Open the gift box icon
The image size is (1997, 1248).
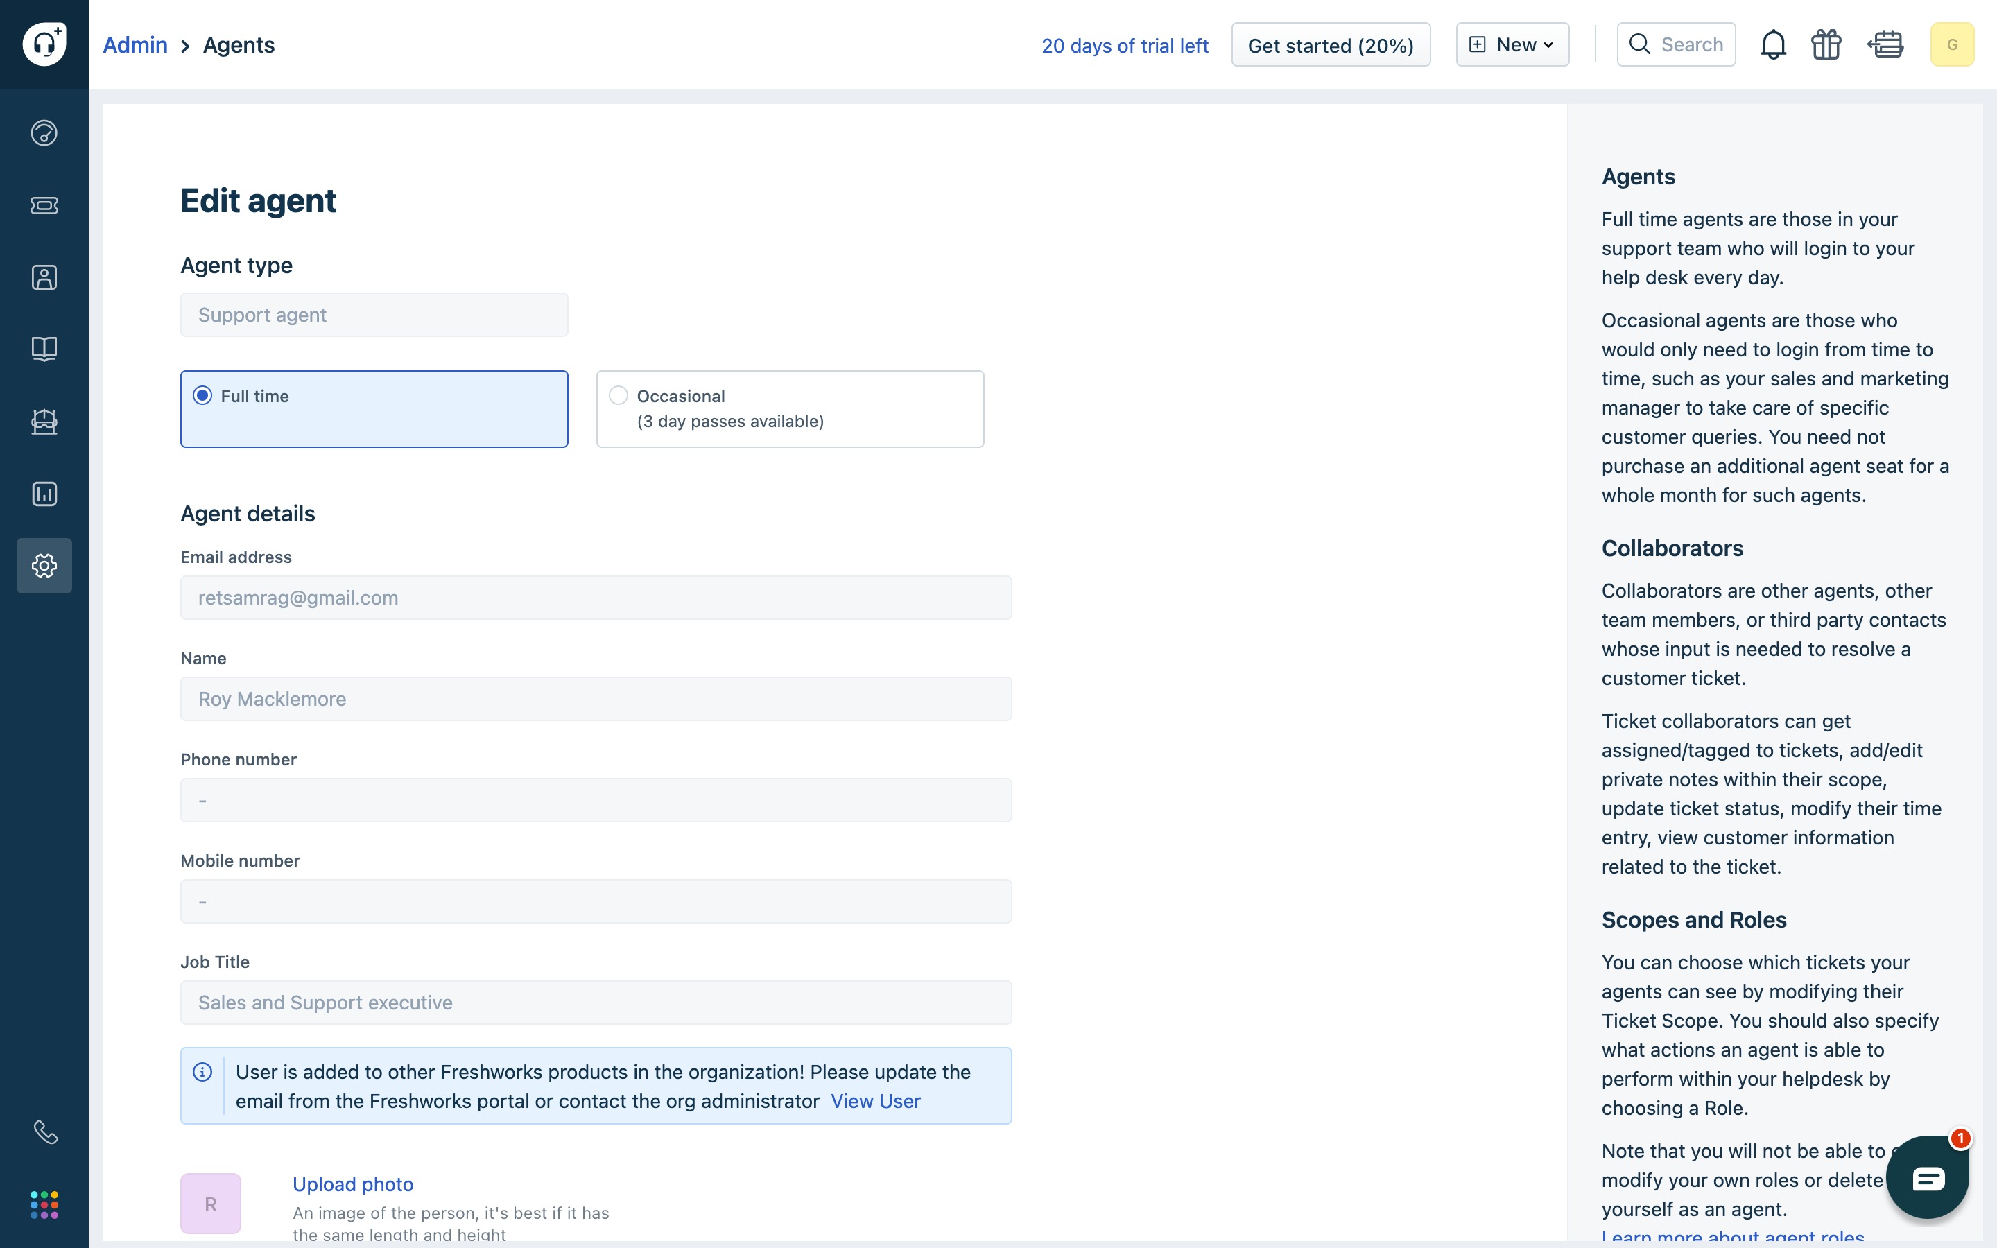[x=1826, y=44]
